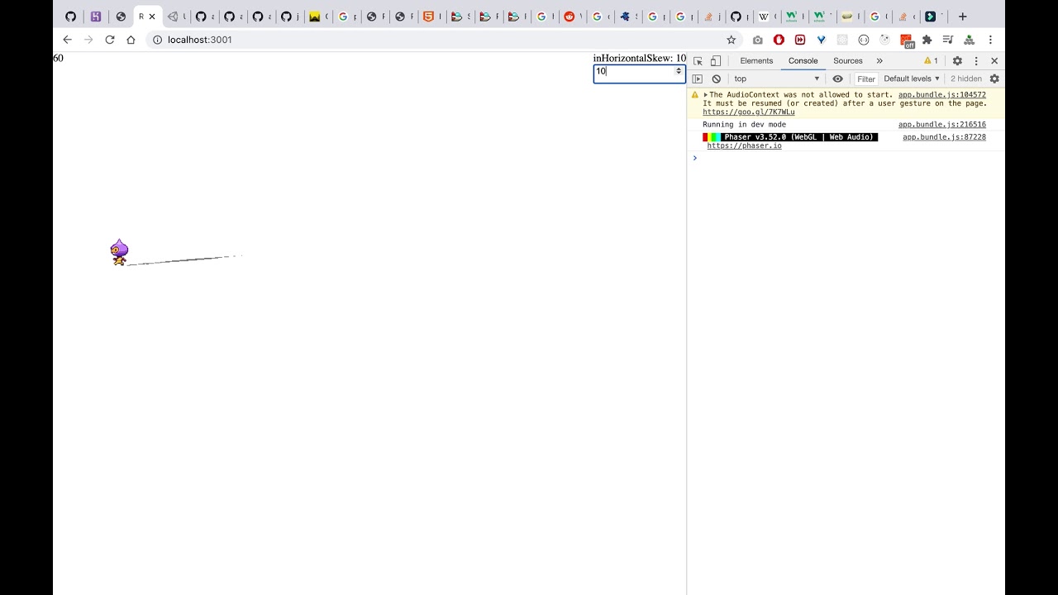Switch to the Elements tab
Viewport: 1058px width, 595px height.
click(756, 61)
